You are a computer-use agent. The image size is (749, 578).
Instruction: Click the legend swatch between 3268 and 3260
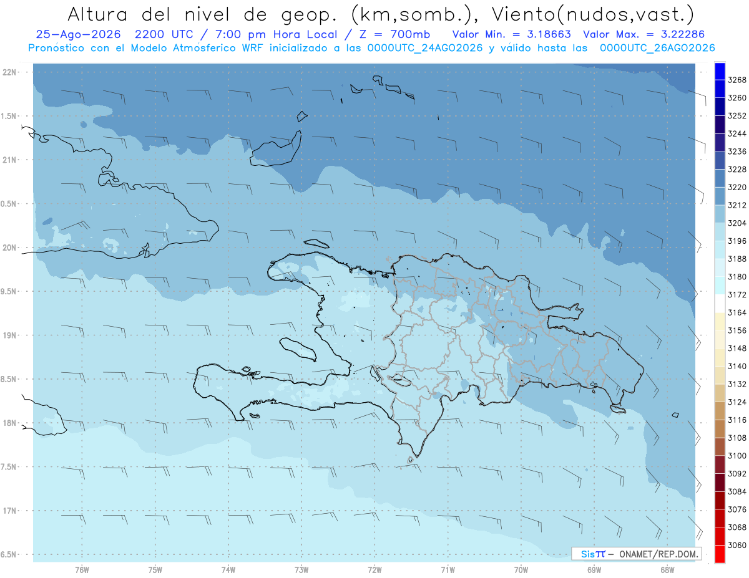(720, 89)
